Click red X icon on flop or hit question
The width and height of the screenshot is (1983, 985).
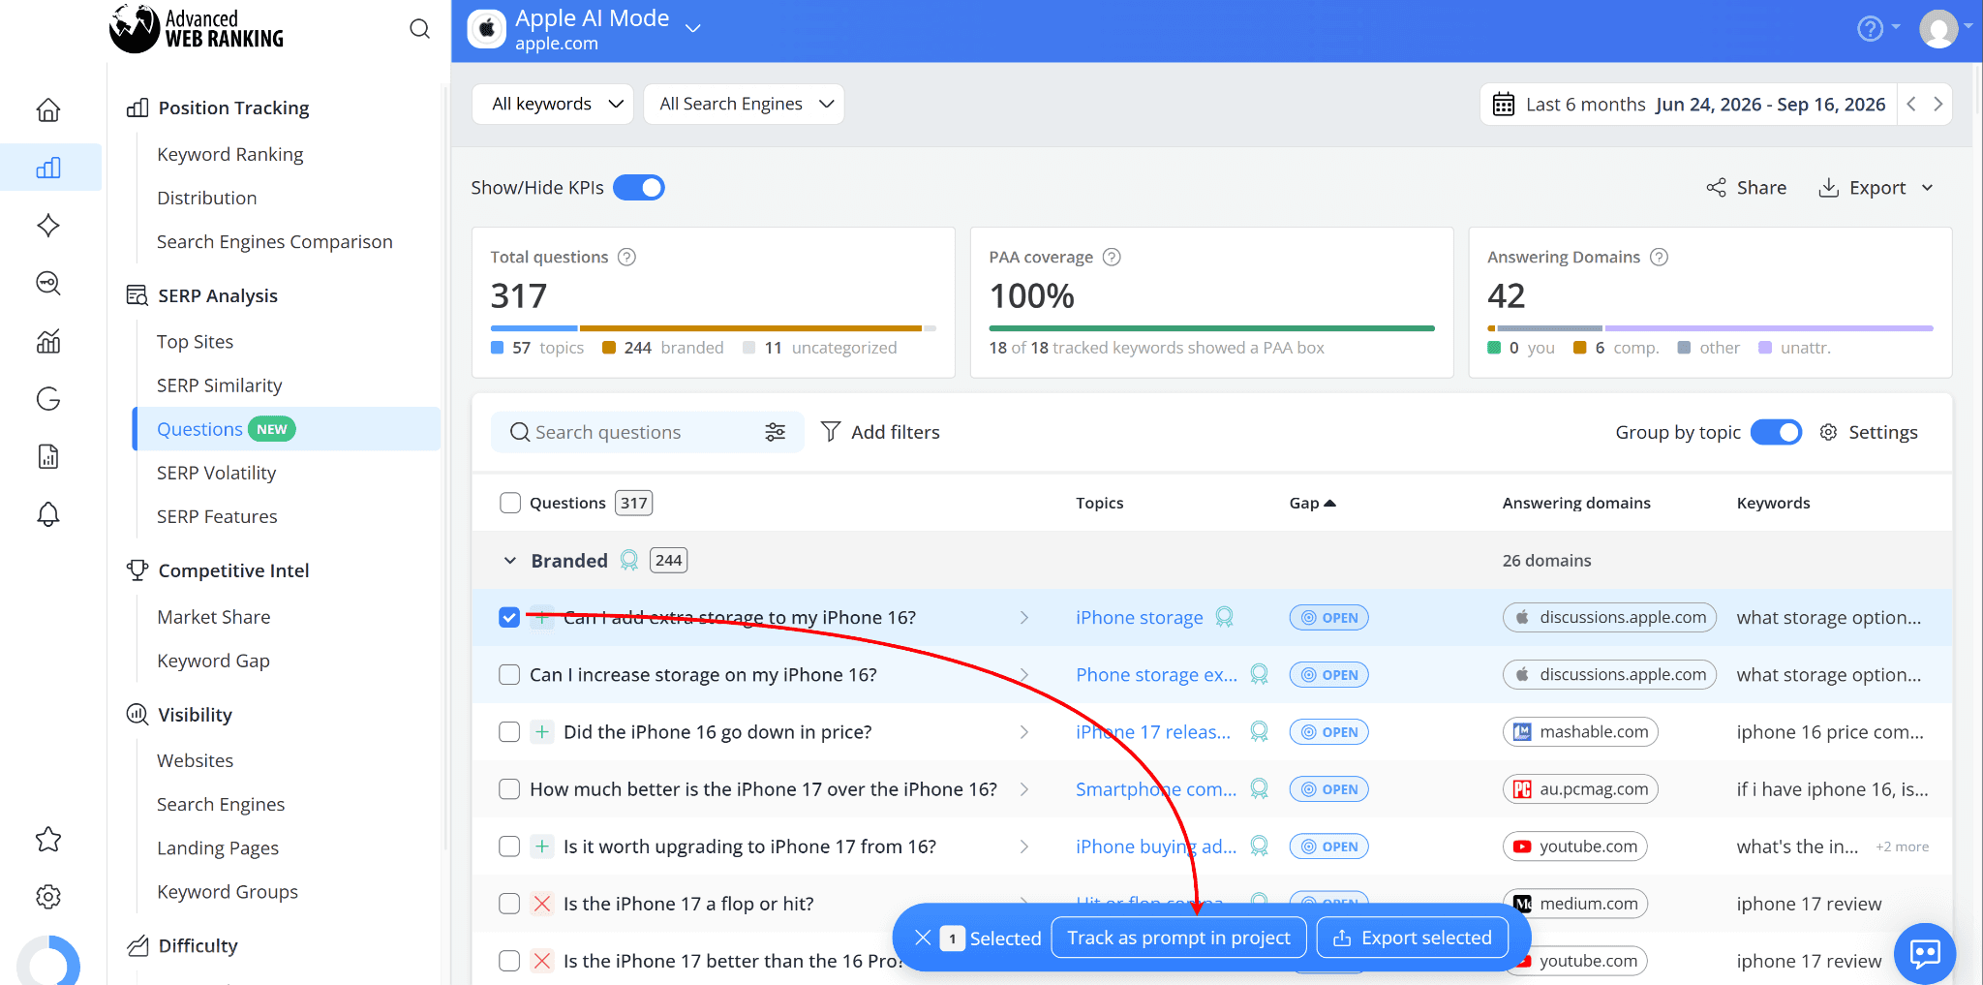542,904
